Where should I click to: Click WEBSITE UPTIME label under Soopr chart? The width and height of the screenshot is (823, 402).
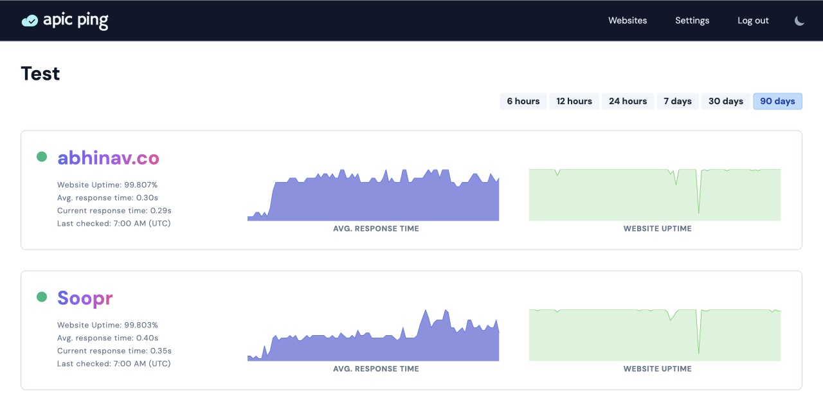click(658, 369)
